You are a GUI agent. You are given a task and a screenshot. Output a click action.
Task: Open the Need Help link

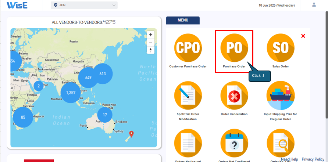[289, 159]
